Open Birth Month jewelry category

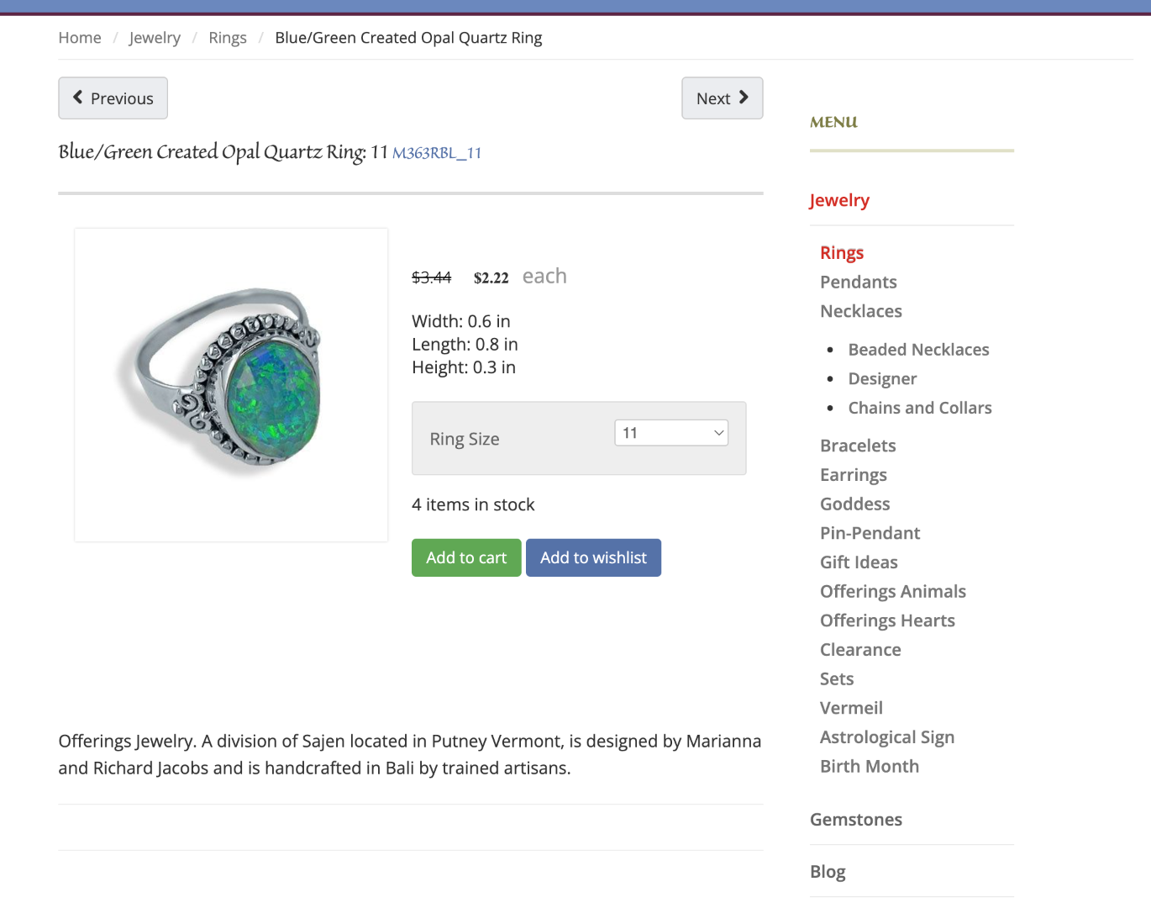click(869, 767)
